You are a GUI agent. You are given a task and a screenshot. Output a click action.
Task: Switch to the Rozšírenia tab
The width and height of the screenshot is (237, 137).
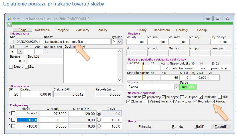(x=42, y=30)
